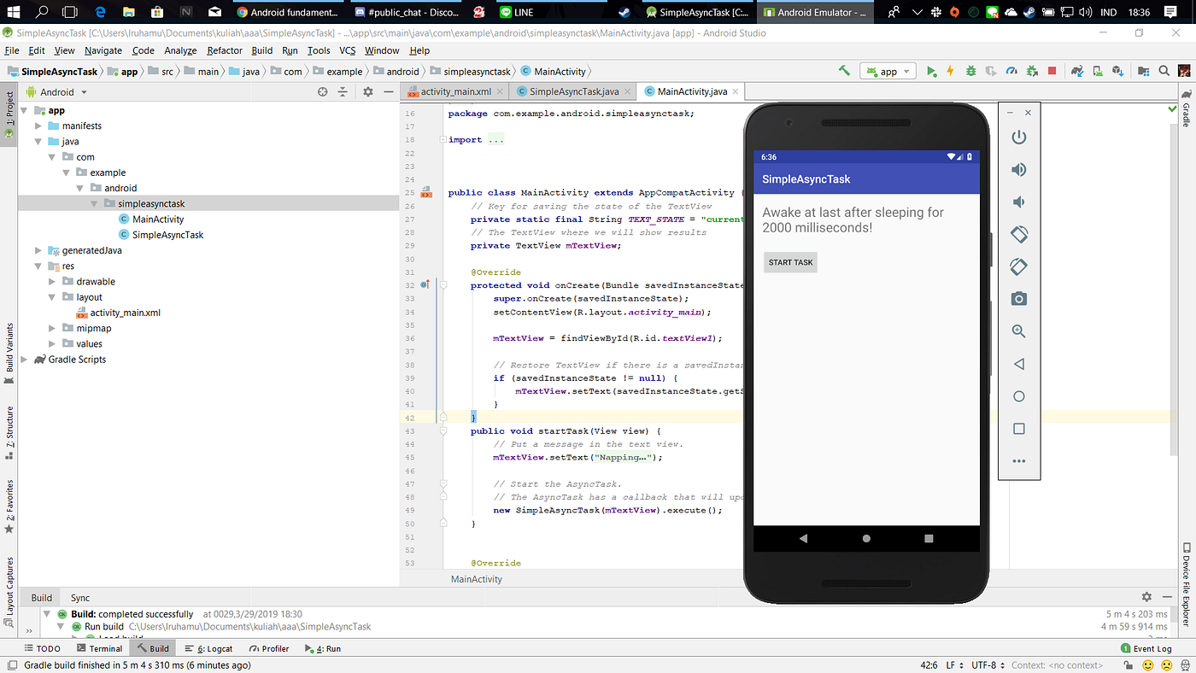Viewport: 1196px width, 673px height.
Task: Stop the running app with the red square
Action: [1052, 71]
